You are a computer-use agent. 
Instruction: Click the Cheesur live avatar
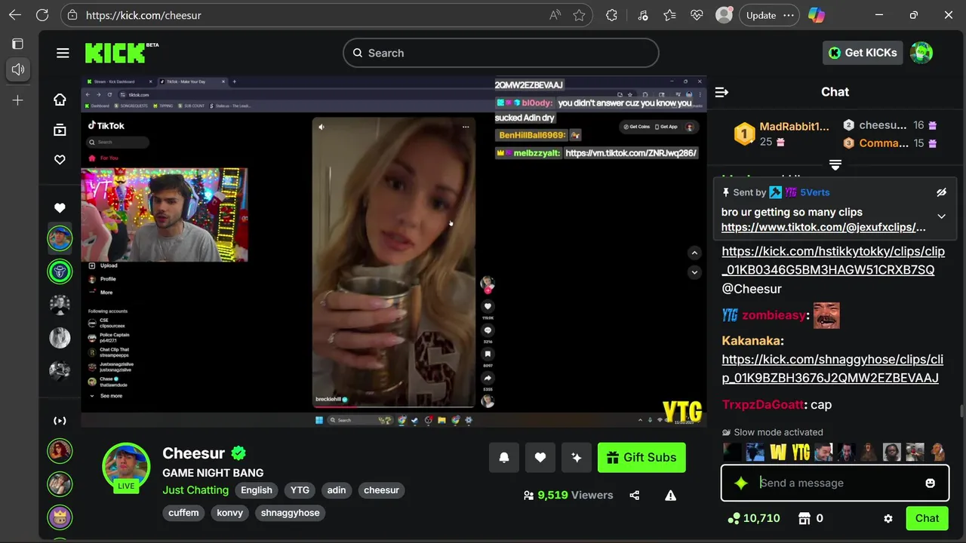pyautogui.click(x=126, y=467)
